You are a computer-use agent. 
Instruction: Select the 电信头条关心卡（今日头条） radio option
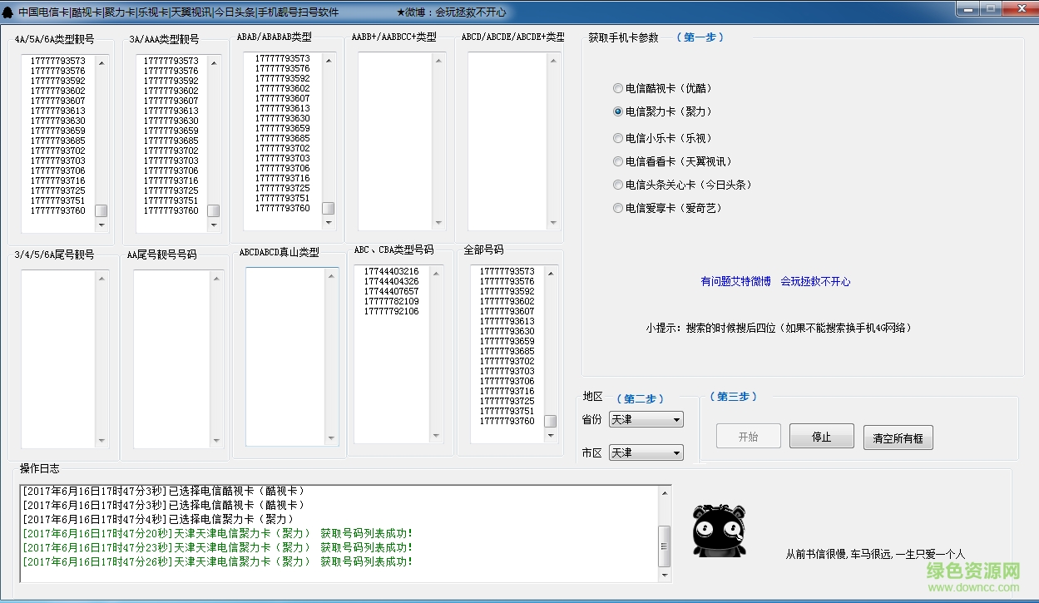[x=618, y=185]
